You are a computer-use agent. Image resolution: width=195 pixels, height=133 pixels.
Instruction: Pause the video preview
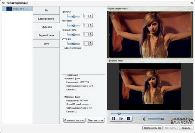click(114, 119)
